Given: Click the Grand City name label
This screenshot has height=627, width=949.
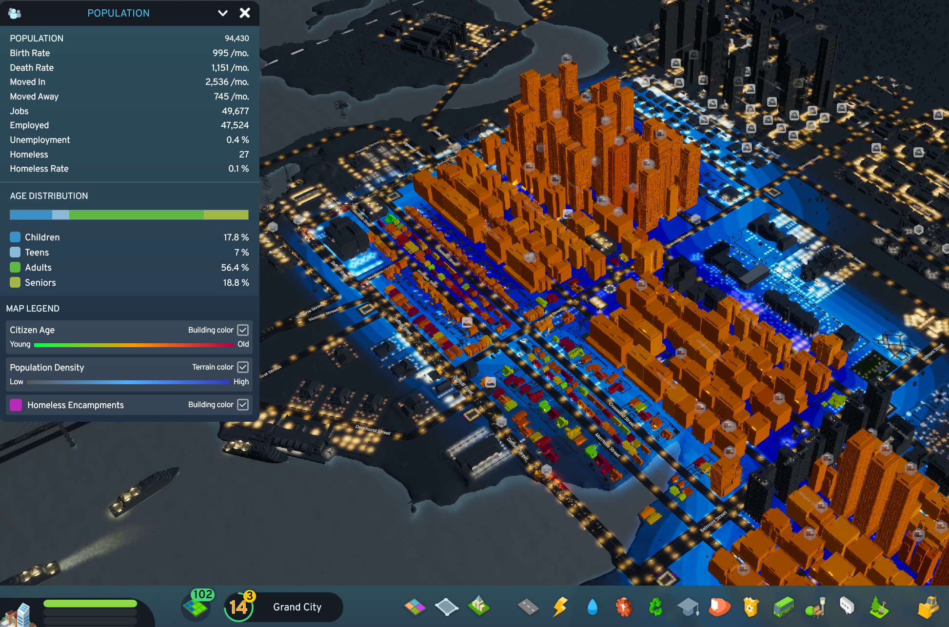Looking at the screenshot, I should click(x=297, y=607).
